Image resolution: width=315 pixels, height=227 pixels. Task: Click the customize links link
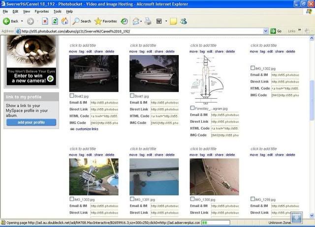point(87,129)
